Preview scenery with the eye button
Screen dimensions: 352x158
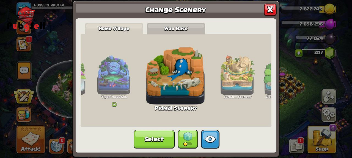(x=210, y=139)
